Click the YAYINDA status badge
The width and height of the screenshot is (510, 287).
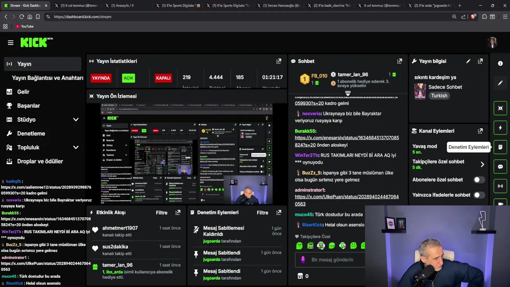tap(101, 78)
